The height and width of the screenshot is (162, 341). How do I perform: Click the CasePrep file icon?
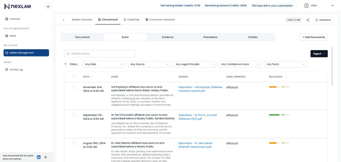click(x=125, y=20)
